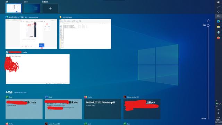This screenshot has height=125, width=222.
Task: Switch the Chinese input method indicator
Action: tap(218, 113)
